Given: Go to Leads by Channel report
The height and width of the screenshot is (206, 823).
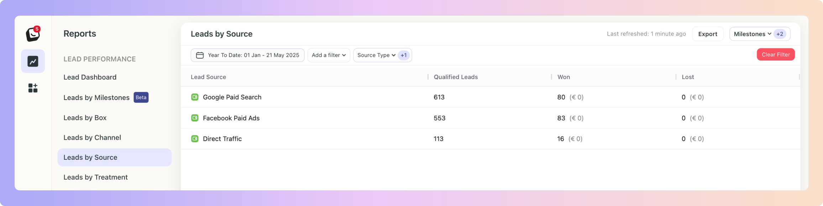Looking at the screenshot, I should point(92,138).
